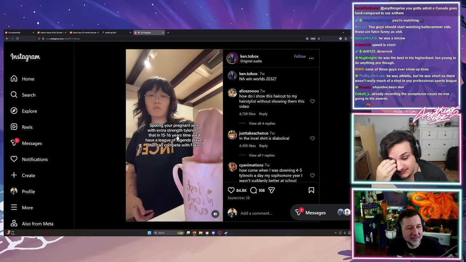Unmute the reel audio speaker icon
Screen dimensions: 466x262
[x=215, y=214]
